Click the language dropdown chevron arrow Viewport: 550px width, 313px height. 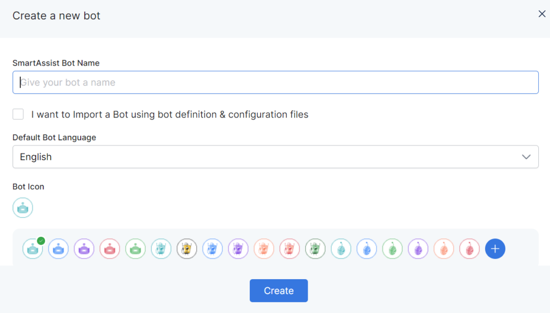tap(526, 156)
